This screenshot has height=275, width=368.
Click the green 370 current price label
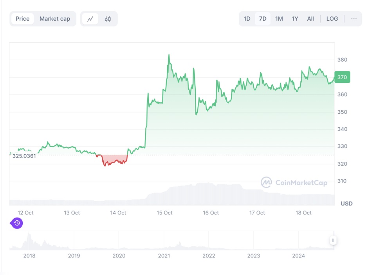click(342, 77)
